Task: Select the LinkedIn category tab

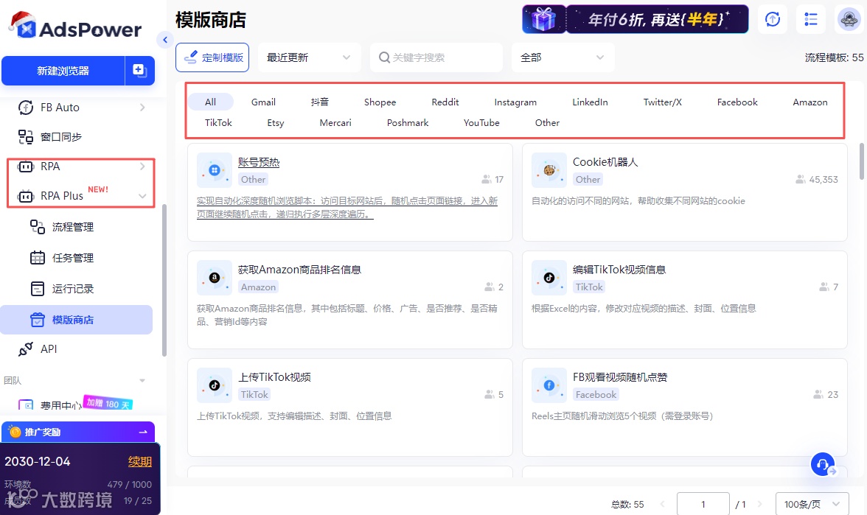Action: (x=590, y=102)
